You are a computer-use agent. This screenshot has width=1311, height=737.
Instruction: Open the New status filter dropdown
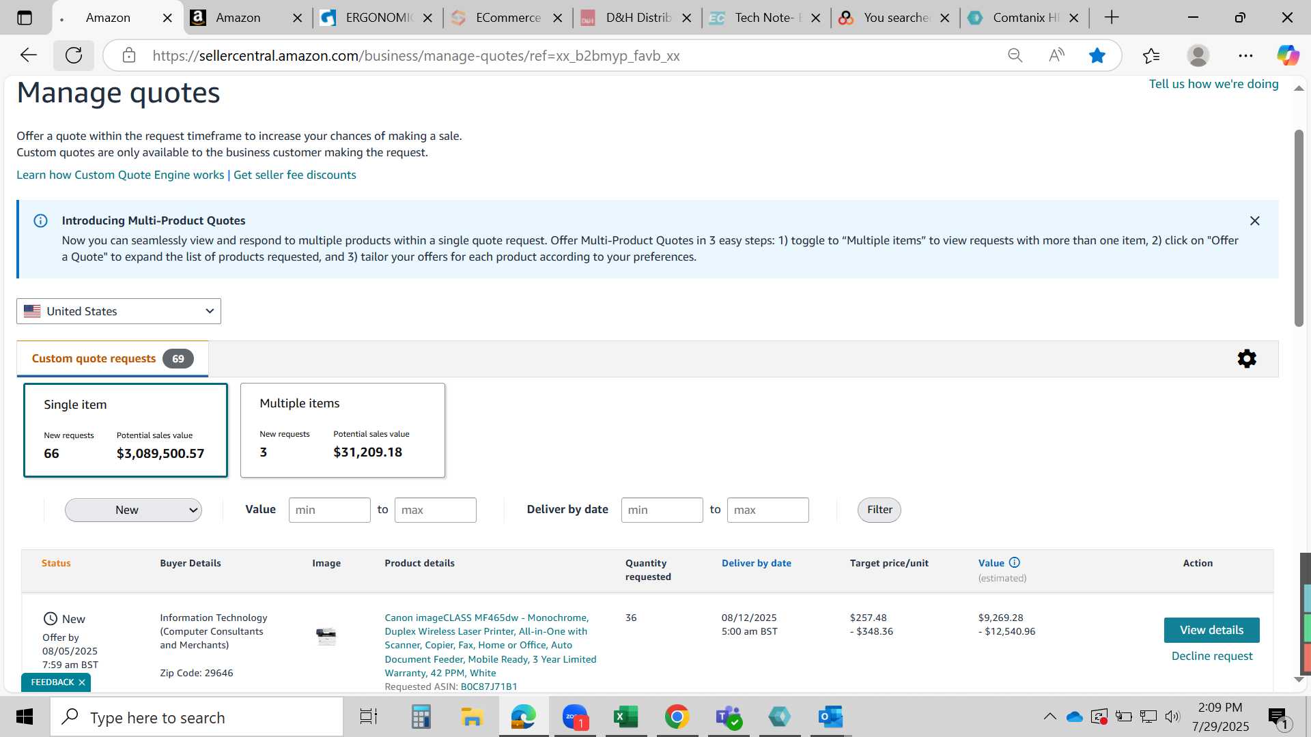[133, 510]
